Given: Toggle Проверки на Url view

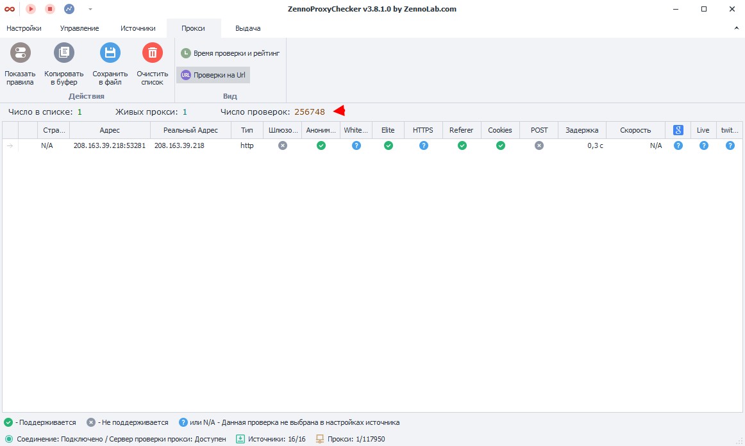Looking at the screenshot, I should (x=213, y=75).
